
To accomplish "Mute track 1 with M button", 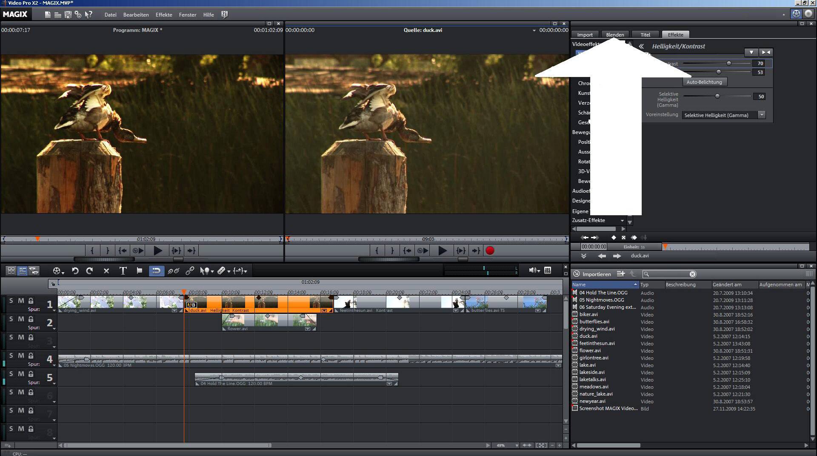I will 21,301.
